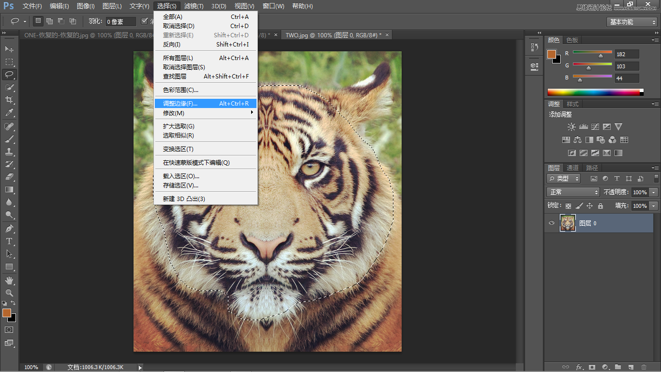Toggle lock transparent pixels

pyautogui.click(x=568, y=206)
